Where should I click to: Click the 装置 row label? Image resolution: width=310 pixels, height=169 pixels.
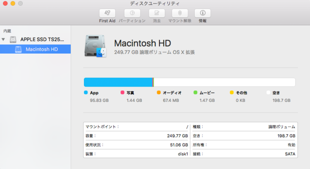click(91, 154)
